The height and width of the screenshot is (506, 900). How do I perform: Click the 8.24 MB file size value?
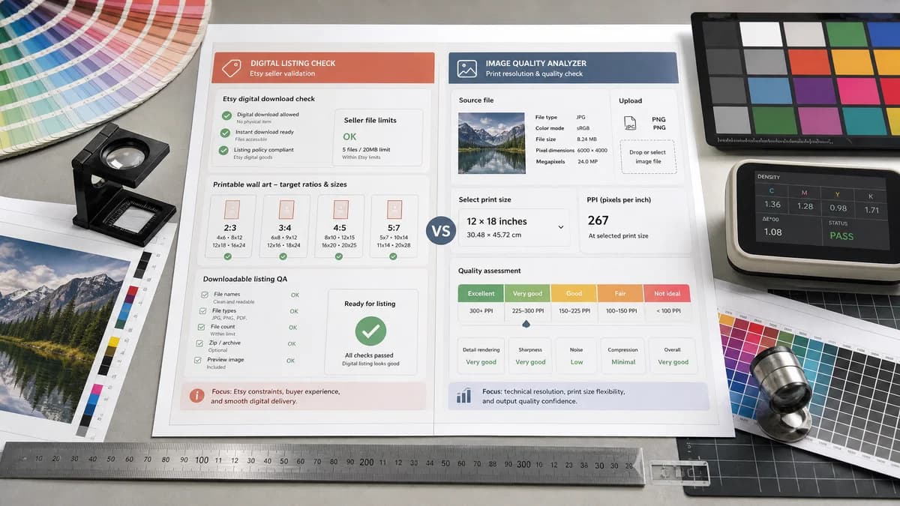pos(586,139)
